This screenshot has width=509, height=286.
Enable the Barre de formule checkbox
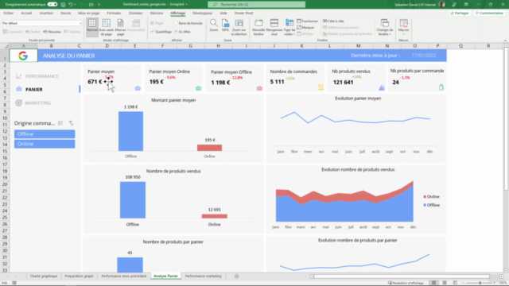[x=176, y=23]
